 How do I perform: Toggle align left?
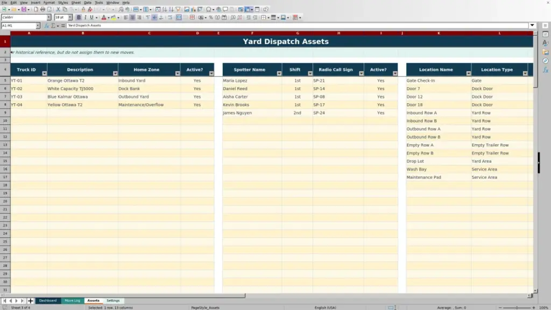coord(126,17)
